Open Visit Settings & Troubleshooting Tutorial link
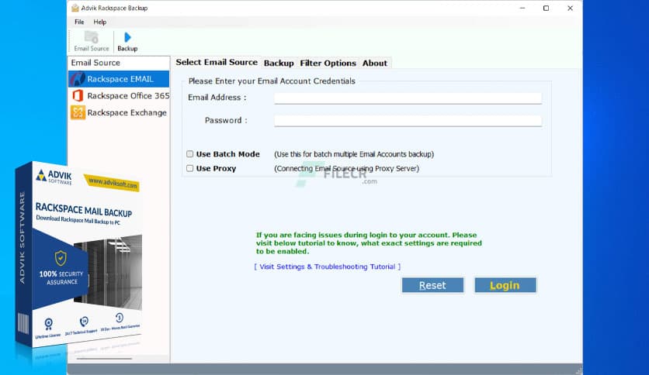This screenshot has width=649, height=375. [328, 267]
